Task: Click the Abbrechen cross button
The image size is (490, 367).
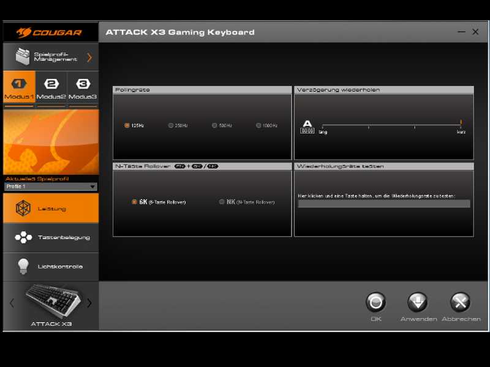Action: point(461,302)
